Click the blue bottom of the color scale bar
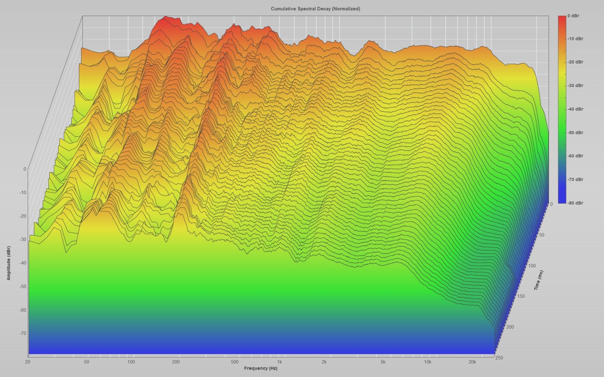Viewport: 604px width, 377px height. (x=562, y=200)
